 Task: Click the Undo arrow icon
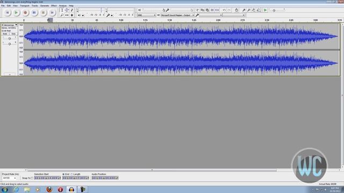[224, 10]
